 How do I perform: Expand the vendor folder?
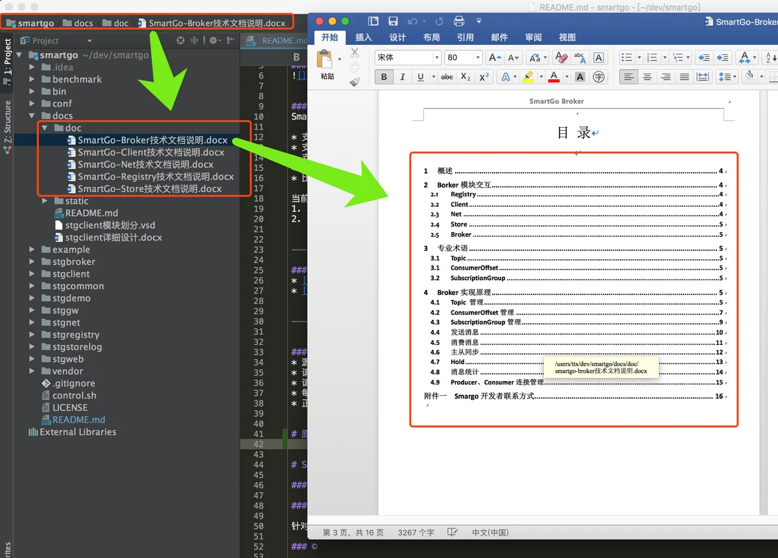[x=32, y=371]
